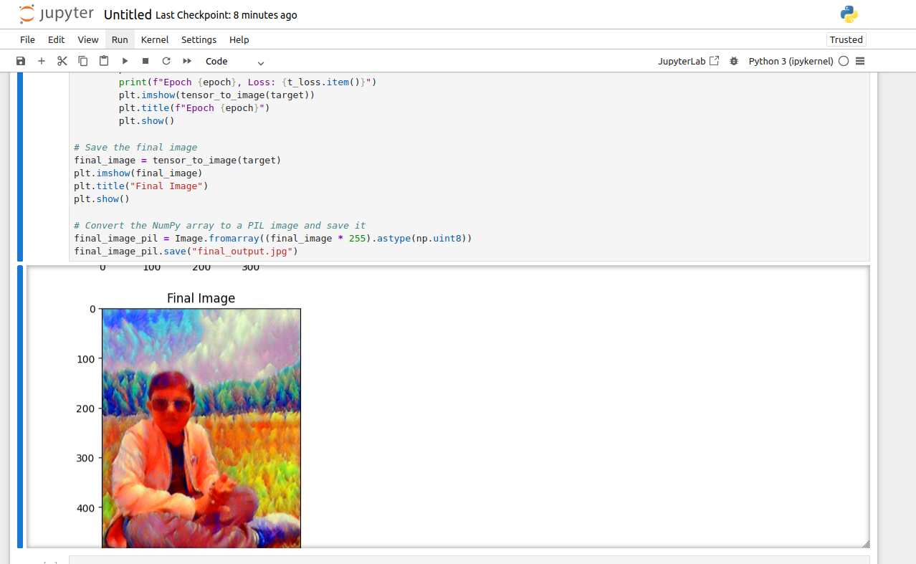The height and width of the screenshot is (564, 916).
Task: Rename the notebook title Untitled
Action: click(128, 15)
